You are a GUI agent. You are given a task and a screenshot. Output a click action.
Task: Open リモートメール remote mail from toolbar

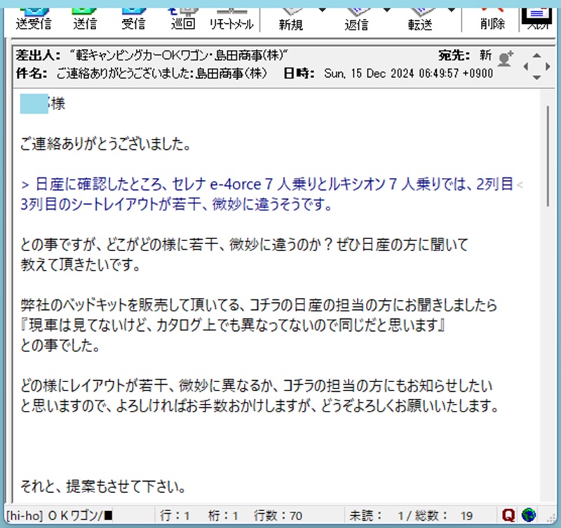(231, 20)
